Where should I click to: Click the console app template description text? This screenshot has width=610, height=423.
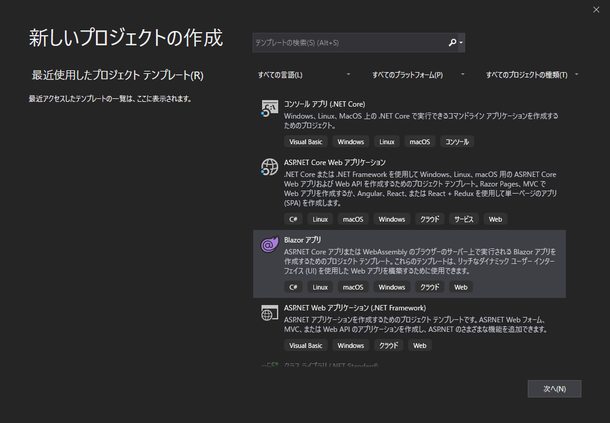pyautogui.click(x=421, y=120)
